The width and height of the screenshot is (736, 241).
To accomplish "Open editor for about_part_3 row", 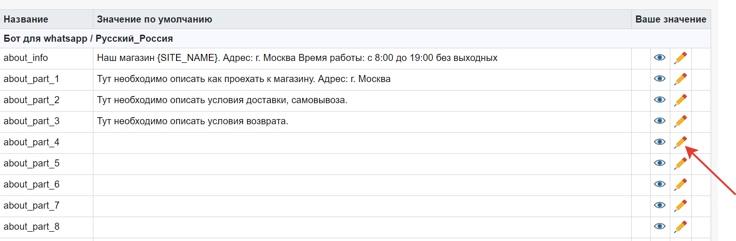I will point(680,121).
